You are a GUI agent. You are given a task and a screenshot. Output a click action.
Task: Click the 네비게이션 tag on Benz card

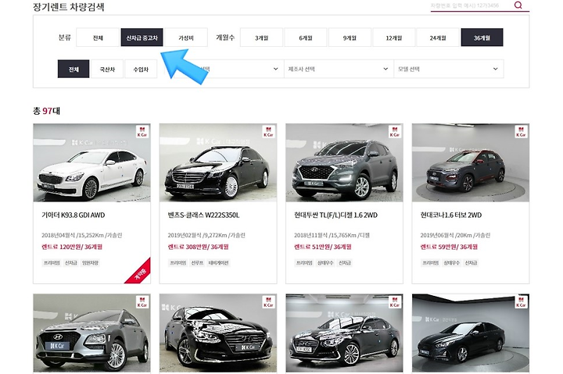[x=219, y=263]
